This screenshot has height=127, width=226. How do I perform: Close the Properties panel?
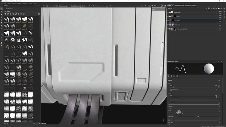click(x=221, y=61)
